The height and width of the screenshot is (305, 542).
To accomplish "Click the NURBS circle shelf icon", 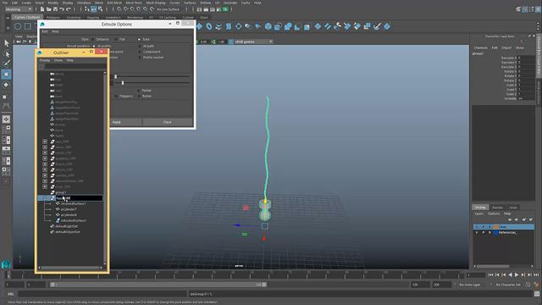I will click(x=18, y=26).
